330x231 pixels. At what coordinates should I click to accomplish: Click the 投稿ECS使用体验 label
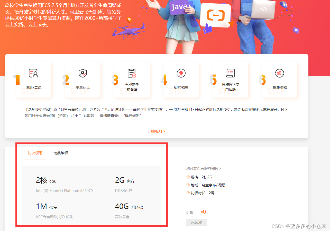(231, 87)
